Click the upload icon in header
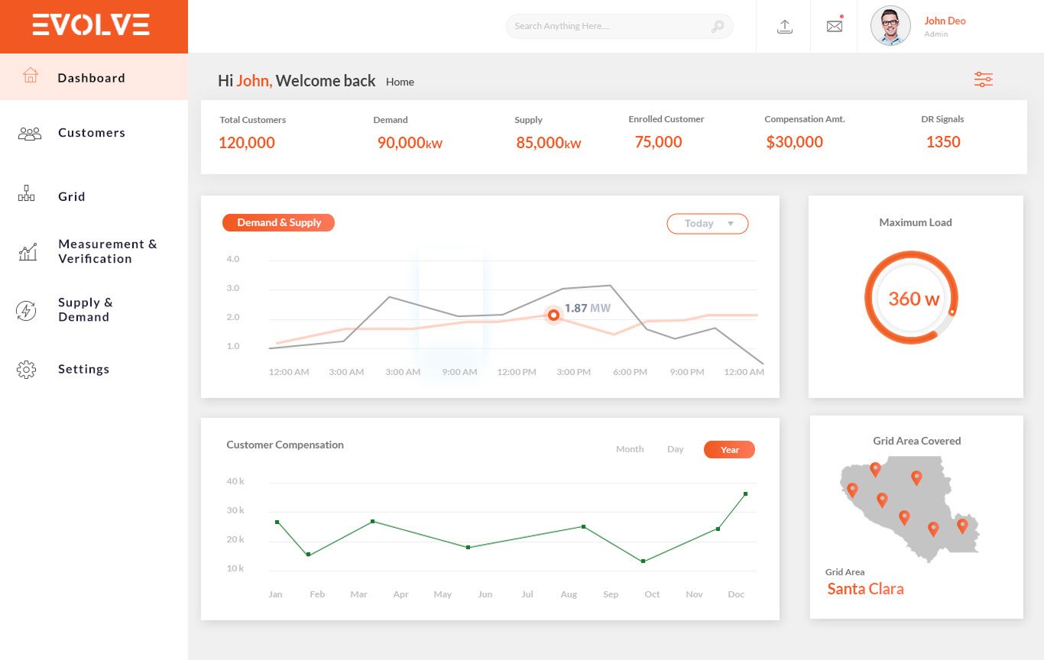 tap(784, 27)
